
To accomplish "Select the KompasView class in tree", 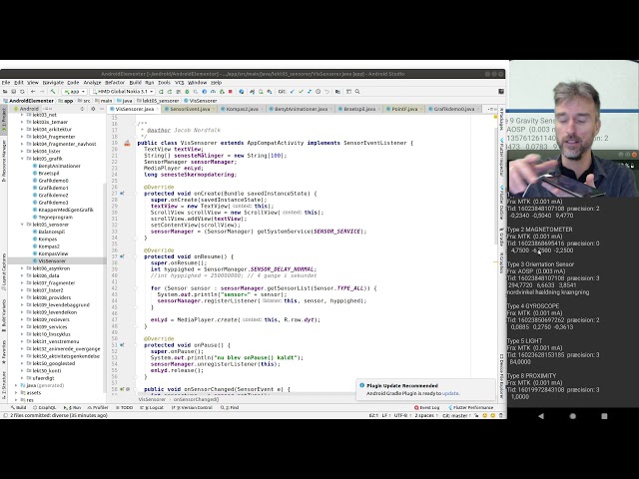I will tap(51, 253).
